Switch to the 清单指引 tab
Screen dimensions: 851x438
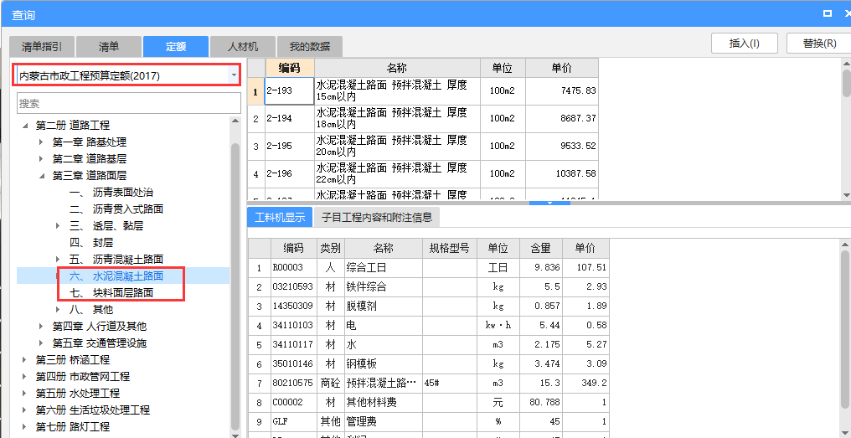coord(41,46)
